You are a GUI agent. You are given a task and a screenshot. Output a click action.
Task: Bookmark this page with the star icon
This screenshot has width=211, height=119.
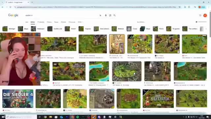pyautogui.click(x=179, y=7)
